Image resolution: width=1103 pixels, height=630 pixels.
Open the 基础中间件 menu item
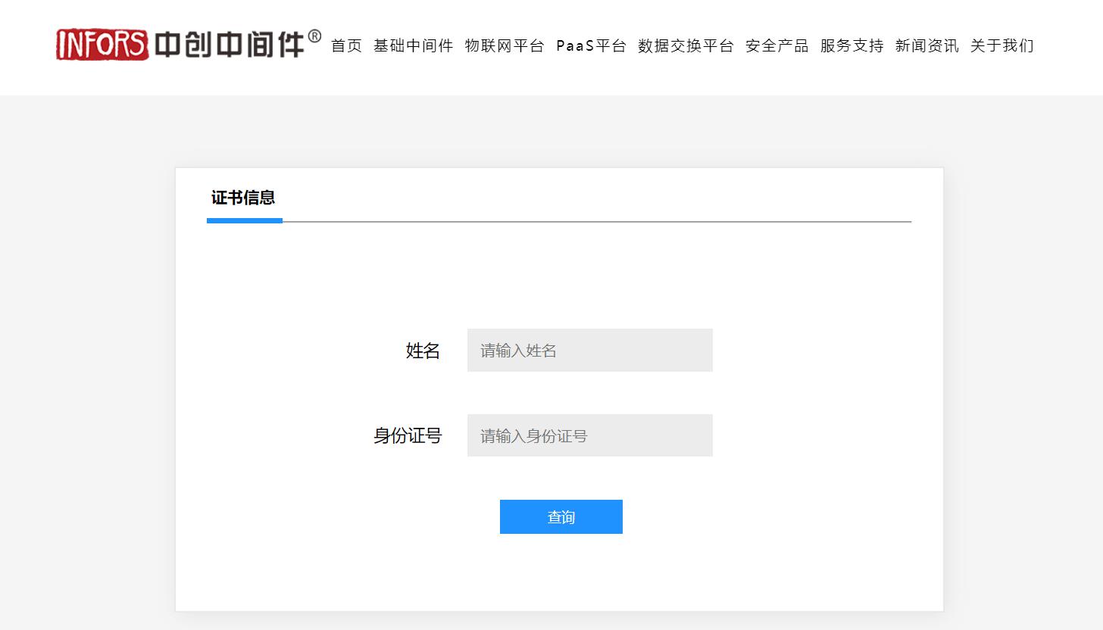pos(413,46)
